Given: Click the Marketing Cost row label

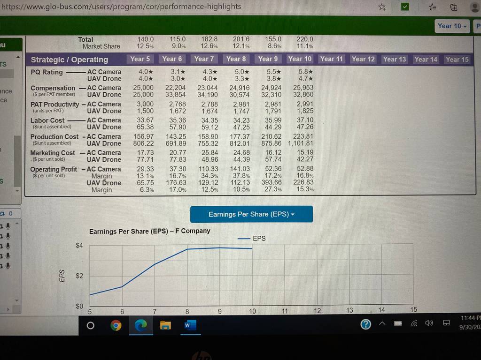Looking at the screenshot, I should (53, 153).
